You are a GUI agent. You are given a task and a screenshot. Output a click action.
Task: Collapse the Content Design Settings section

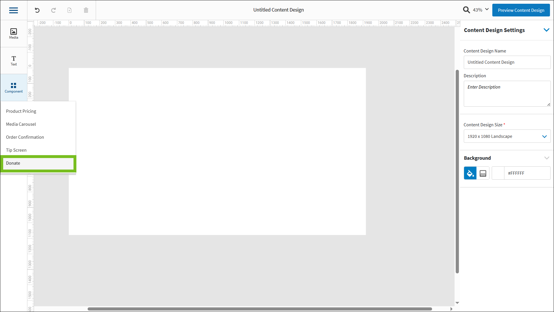547,30
